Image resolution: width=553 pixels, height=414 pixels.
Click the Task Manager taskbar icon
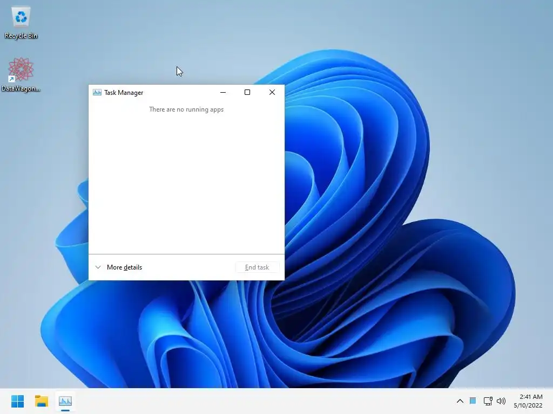65,401
